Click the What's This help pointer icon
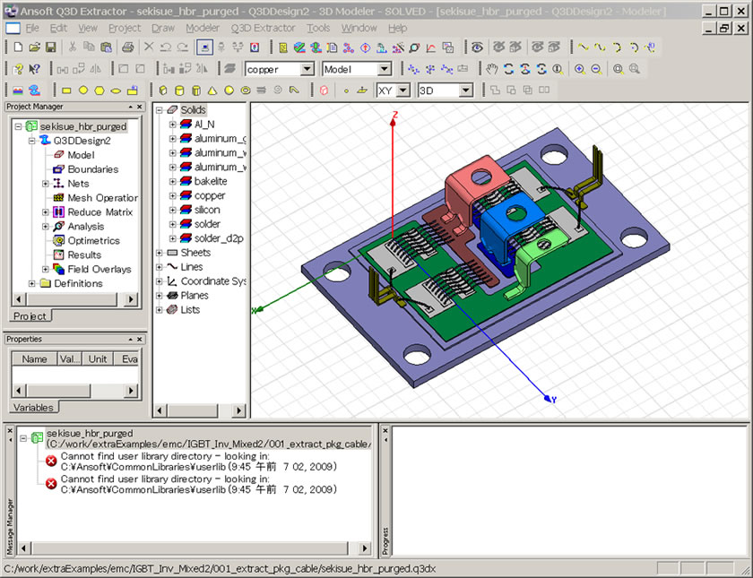This screenshot has width=753, height=578. [34, 69]
